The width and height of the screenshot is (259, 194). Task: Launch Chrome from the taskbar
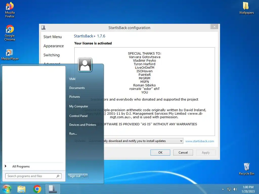coord(37,189)
